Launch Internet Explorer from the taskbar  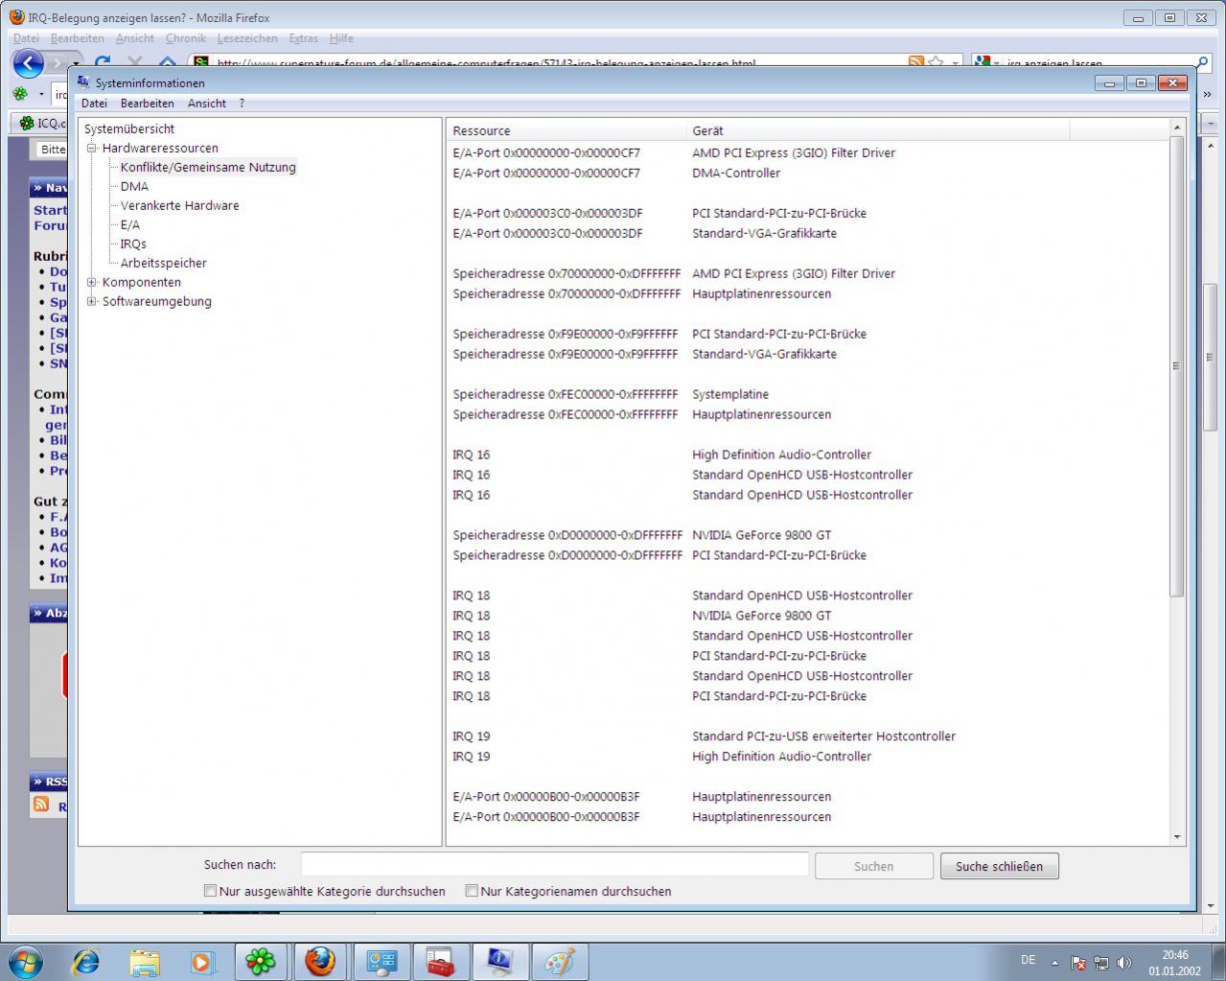tap(86, 962)
